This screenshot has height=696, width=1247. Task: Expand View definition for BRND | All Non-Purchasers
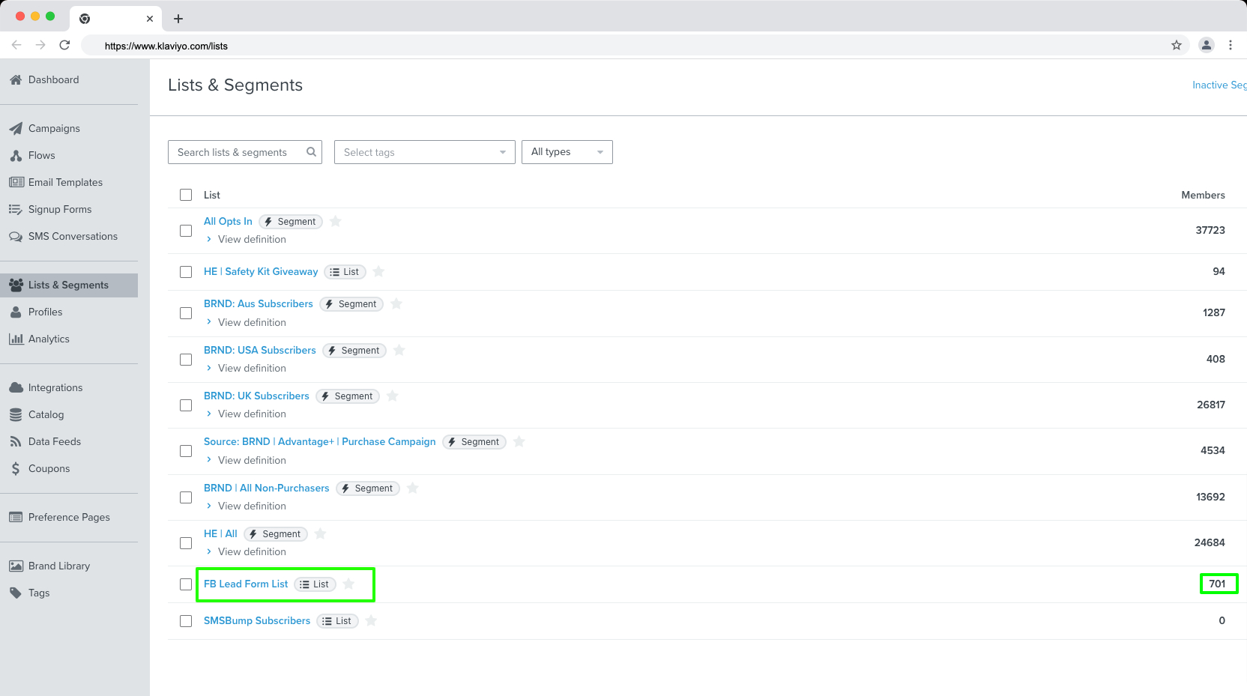pyautogui.click(x=246, y=506)
